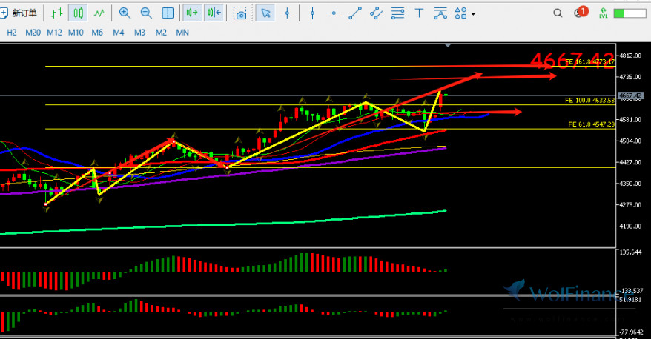Switch to line chart display
This screenshot has width=651, height=339.
99,13
